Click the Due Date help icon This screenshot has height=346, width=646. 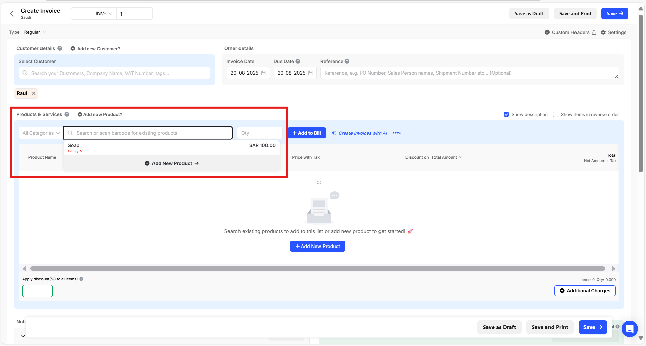(x=298, y=61)
